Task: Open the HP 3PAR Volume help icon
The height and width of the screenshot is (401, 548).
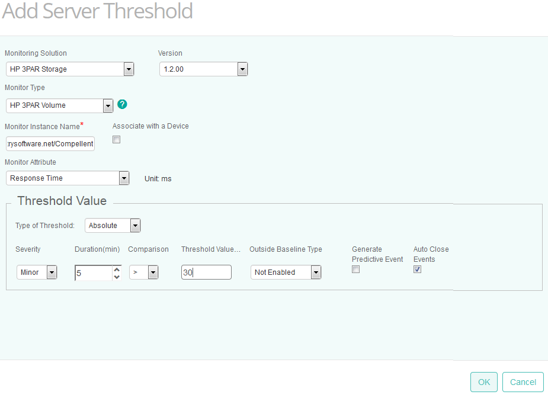Action: tap(122, 104)
